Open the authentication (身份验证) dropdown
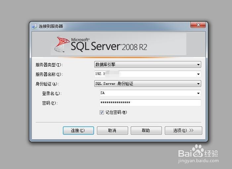 148,84
